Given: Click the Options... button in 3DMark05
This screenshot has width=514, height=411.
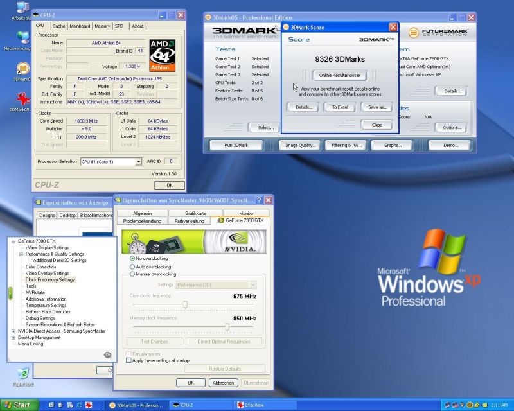Looking at the screenshot, I should click(x=452, y=128).
